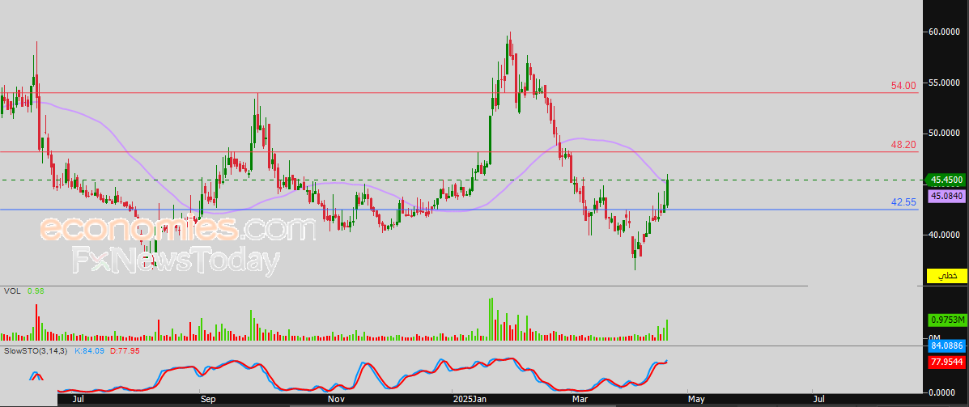Click the 0M volume axis value
The width and height of the screenshot is (969, 407).
pyautogui.click(x=935, y=337)
